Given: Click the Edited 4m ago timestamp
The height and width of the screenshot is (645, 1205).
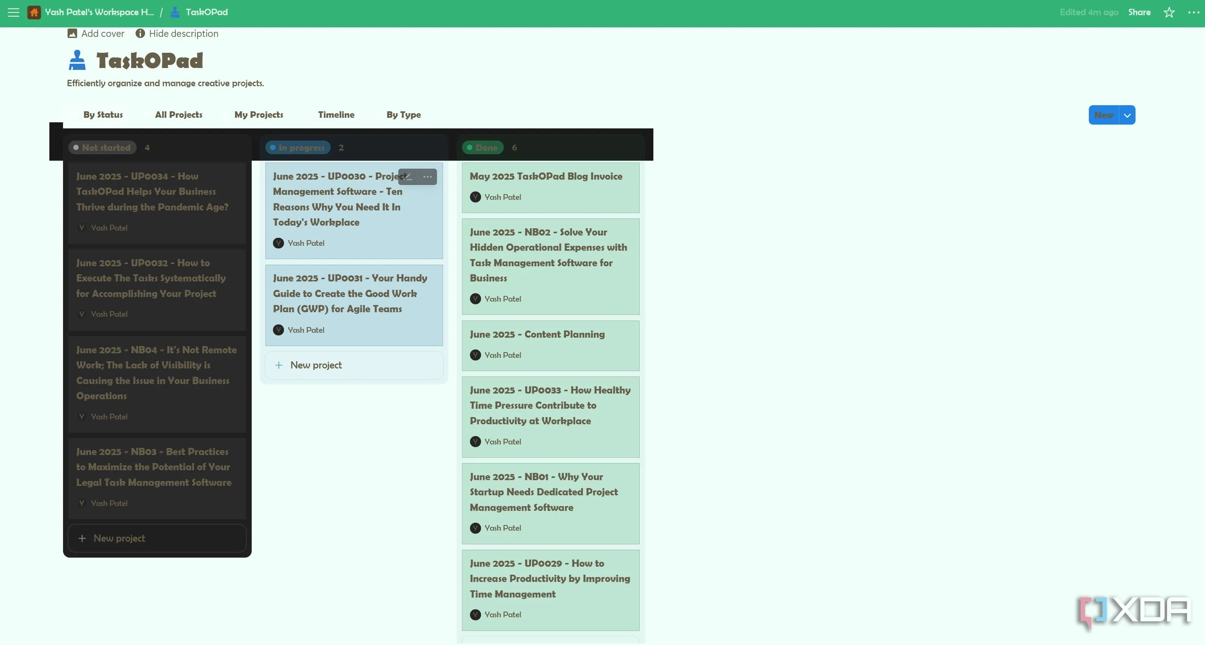Looking at the screenshot, I should point(1089,12).
